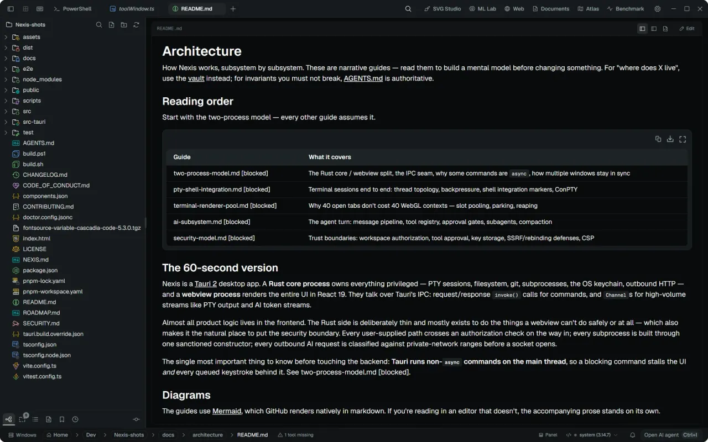Toggle the Panel in the status bar
This screenshot has height=442, width=708.
point(547,435)
